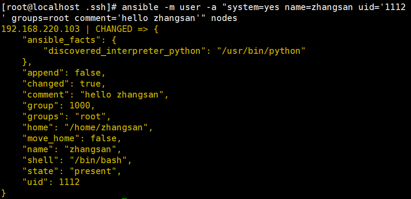Click the /usr/bin/python path value
The height and width of the screenshot is (199, 411).
point(261,51)
